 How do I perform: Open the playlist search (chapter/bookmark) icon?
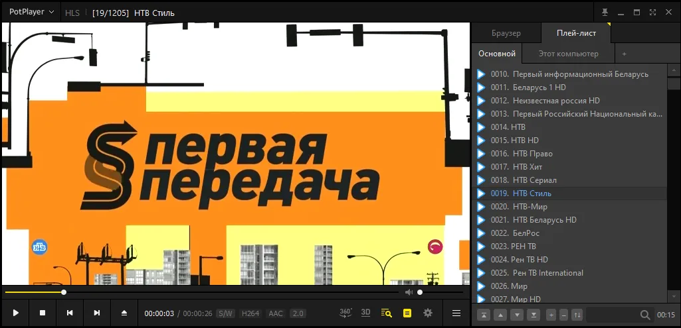[x=386, y=313]
